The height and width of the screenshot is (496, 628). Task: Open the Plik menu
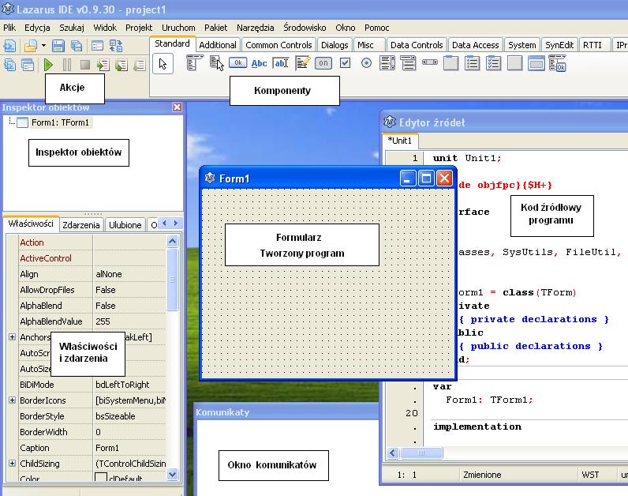click(x=9, y=28)
